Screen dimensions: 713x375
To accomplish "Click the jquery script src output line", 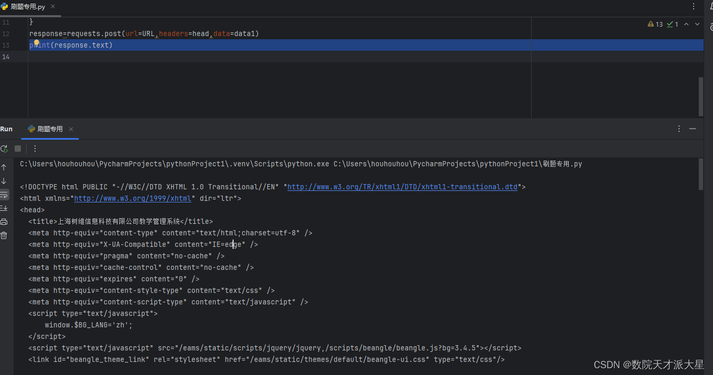I will [x=275, y=348].
